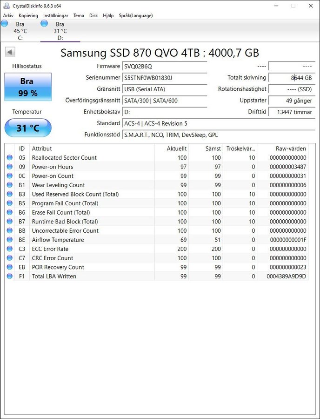Click status orb for Wear Leveling Count
Image resolution: width=320 pixels, height=419 pixels.
click(10, 185)
